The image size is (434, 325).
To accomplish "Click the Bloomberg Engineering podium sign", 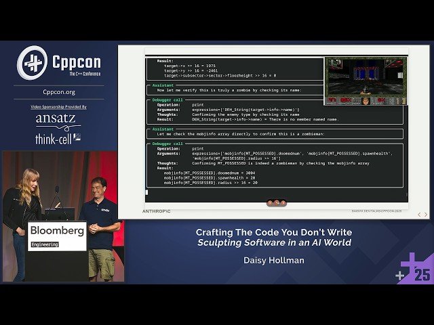I will [57, 235].
